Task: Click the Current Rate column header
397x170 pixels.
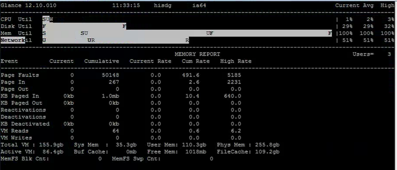Action: 150,61
